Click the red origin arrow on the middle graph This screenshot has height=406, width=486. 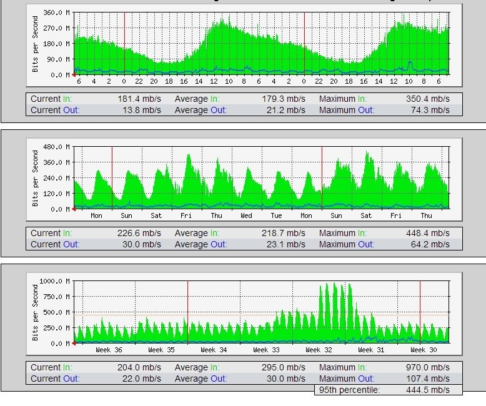point(74,210)
